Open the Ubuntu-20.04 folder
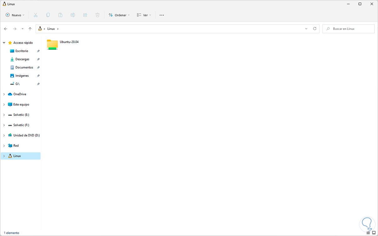Viewport: 378px width, 236px height. tap(63, 44)
